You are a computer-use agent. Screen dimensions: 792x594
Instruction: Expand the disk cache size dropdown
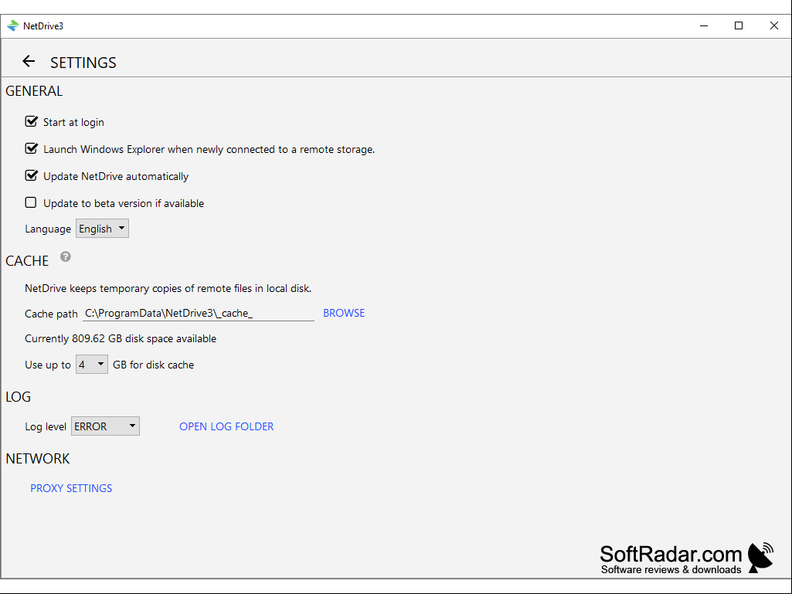click(91, 364)
